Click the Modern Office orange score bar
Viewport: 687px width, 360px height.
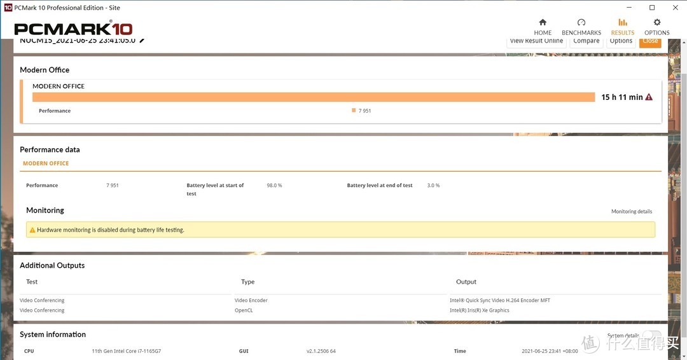[314, 97]
